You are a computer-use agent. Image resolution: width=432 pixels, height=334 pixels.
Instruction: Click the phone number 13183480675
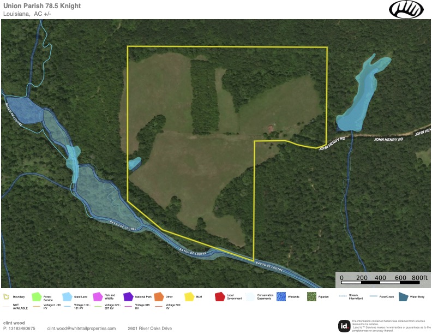click(19, 329)
